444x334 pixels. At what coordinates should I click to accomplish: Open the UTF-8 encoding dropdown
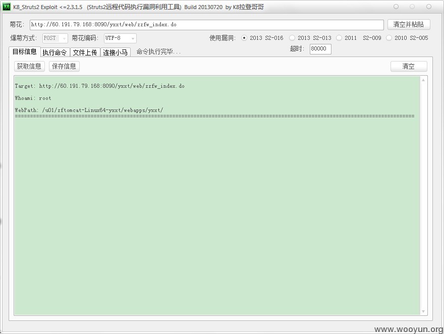coord(120,38)
